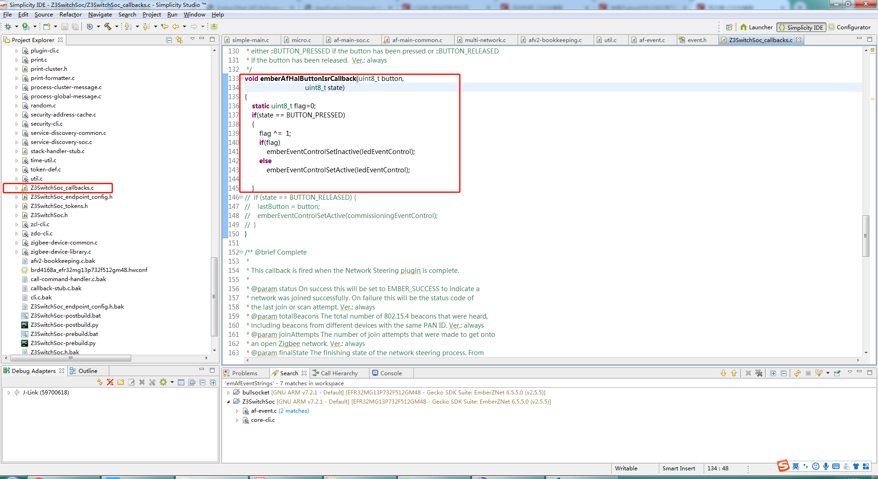Expand the J-Link (59700618) adapter node
Viewport: 878px width, 479px height.
[x=9, y=393]
